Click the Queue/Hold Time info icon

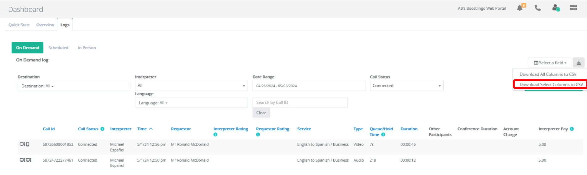[x=383, y=135]
